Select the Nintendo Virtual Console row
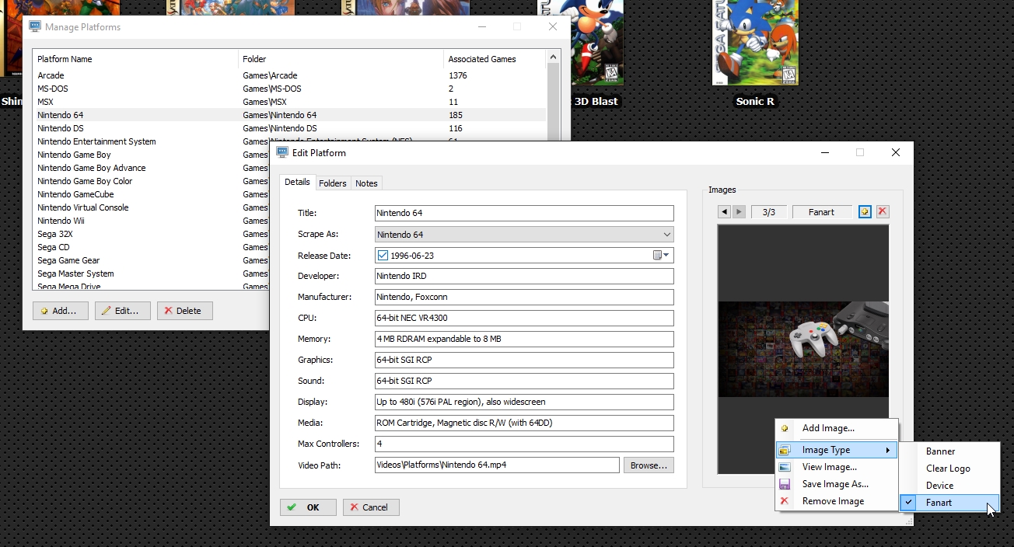Image resolution: width=1014 pixels, height=547 pixels. [x=152, y=207]
